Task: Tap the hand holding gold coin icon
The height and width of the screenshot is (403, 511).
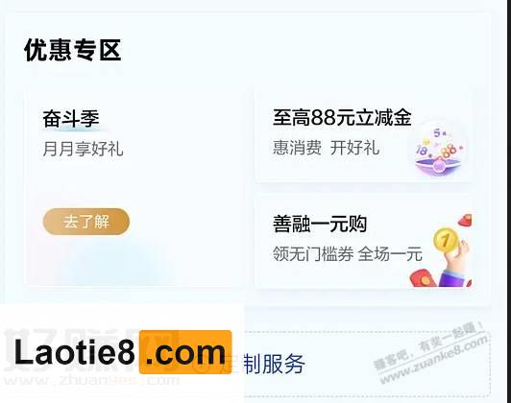Action: click(x=451, y=257)
